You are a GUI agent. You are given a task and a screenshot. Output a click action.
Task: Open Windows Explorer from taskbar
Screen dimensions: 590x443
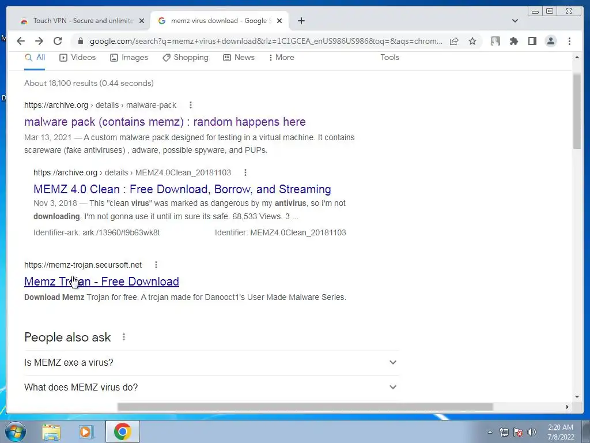click(51, 431)
